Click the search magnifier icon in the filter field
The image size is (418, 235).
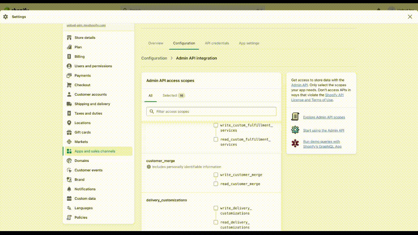(152, 111)
